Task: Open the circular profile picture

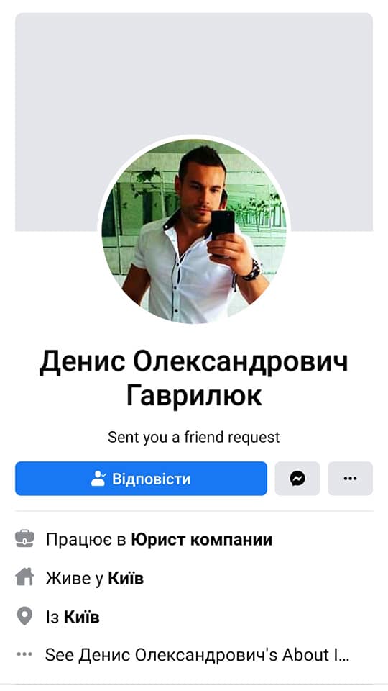Action: (194, 230)
